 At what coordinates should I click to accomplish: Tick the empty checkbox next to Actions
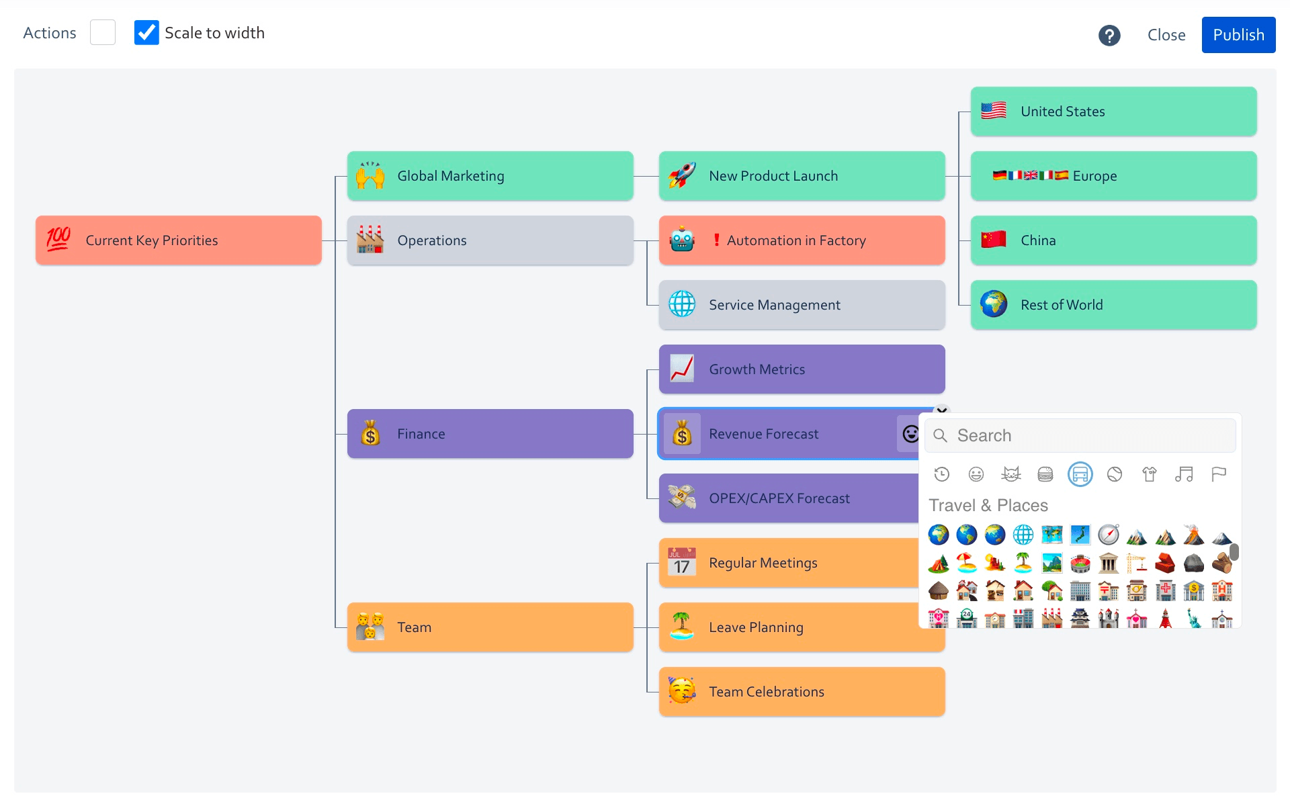(103, 32)
